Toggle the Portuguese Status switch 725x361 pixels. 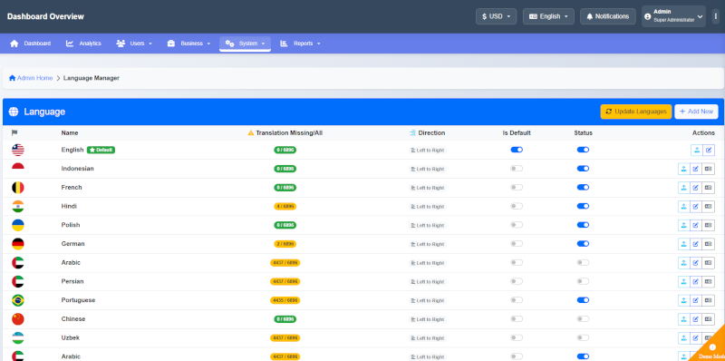[583, 300]
